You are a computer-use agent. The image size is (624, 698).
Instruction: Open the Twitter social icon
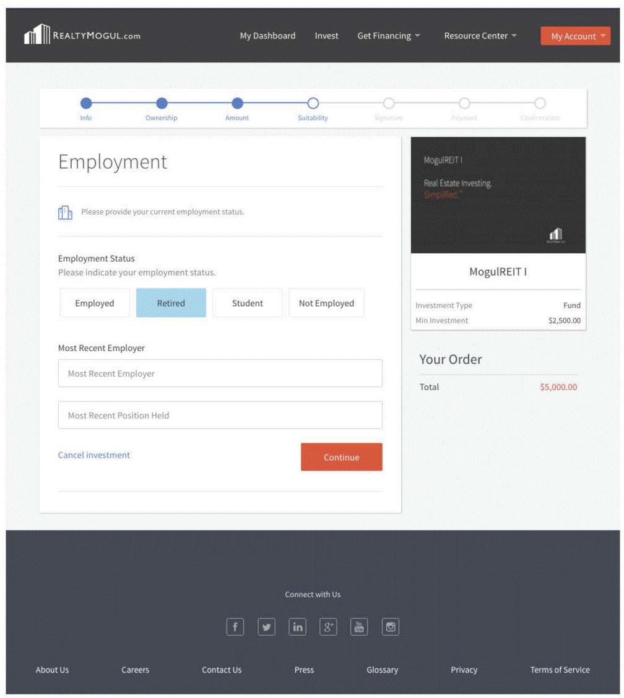(266, 627)
